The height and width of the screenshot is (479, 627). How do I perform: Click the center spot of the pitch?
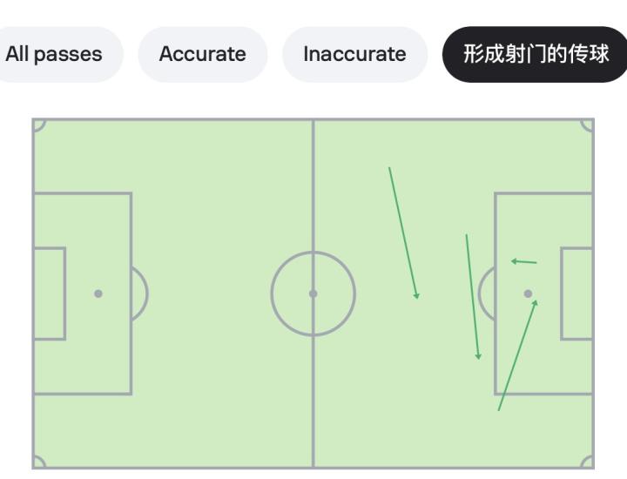coord(313,293)
